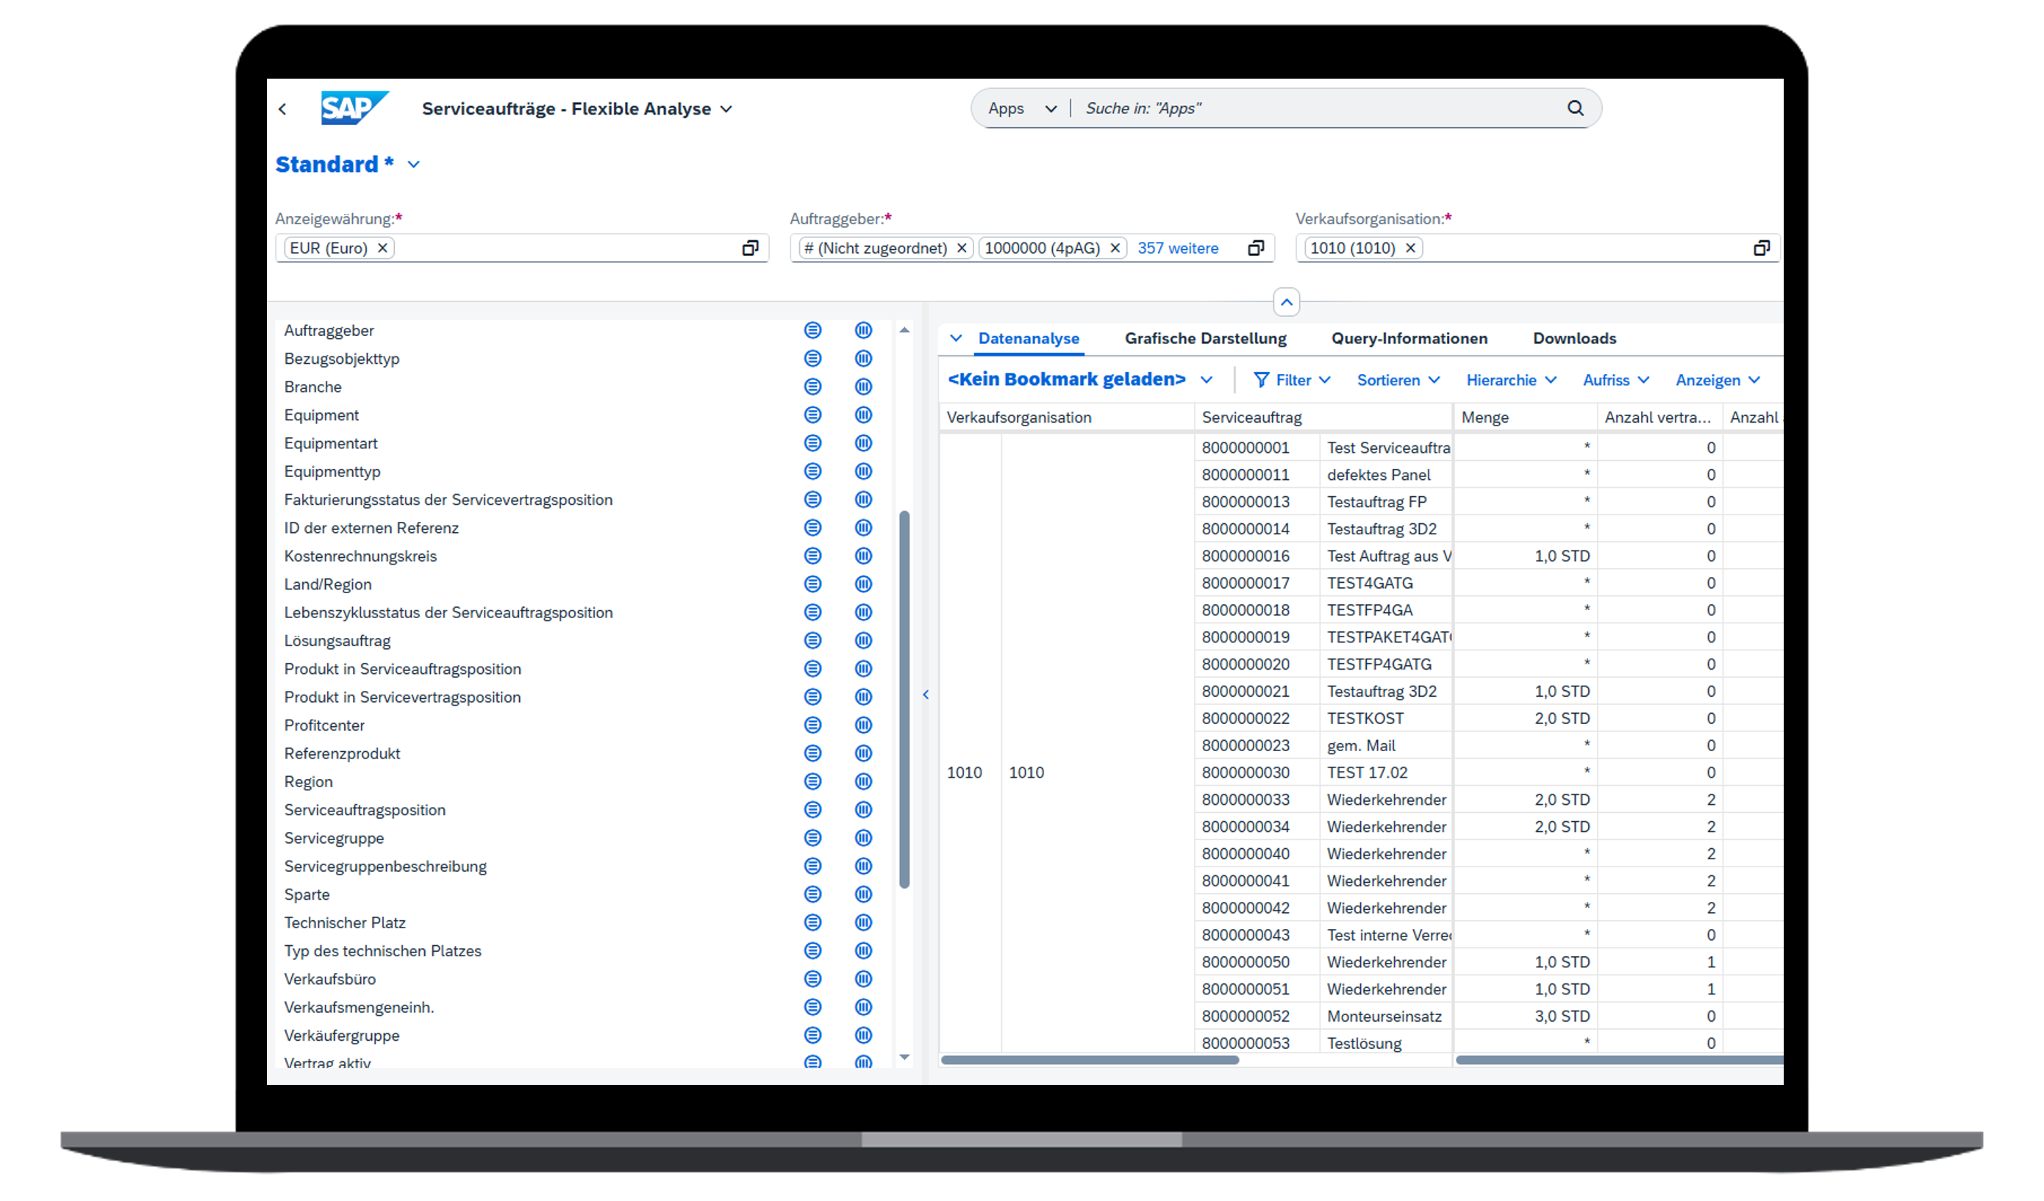Image resolution: width=2044 pixels, height=1201 pixels.
Task: Click the search magnifier icon
Action: (1574, 109)
